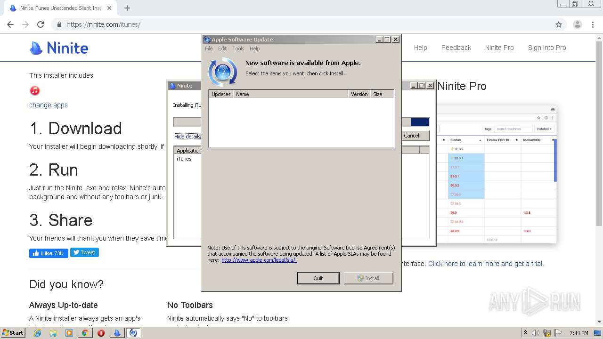Click Hide details in the Ninite window

[187, 137]
